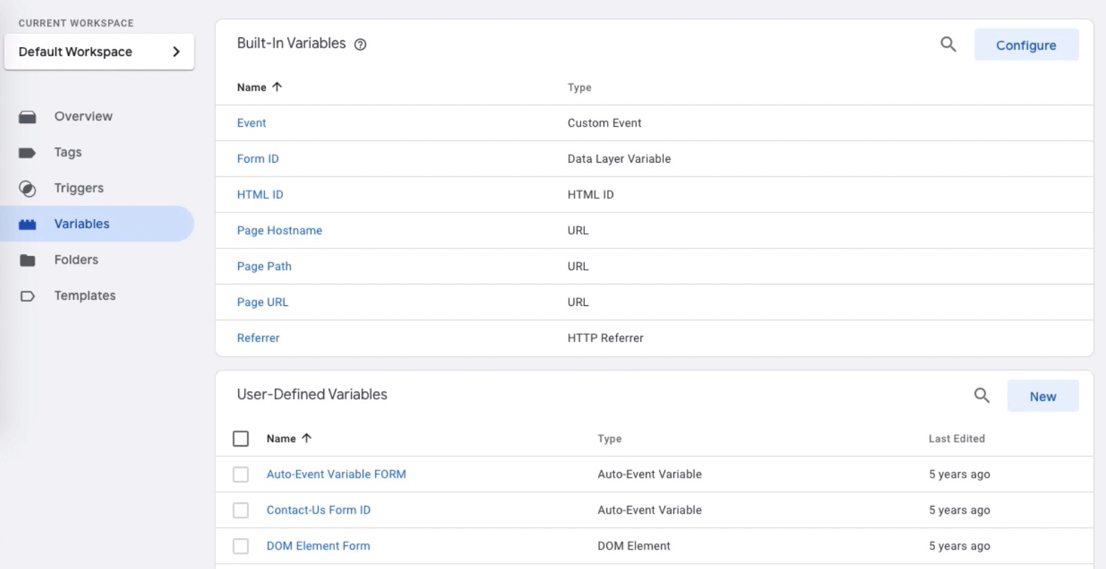
Task: Click the Triggers target icon
Action: (x=28, y=188)
